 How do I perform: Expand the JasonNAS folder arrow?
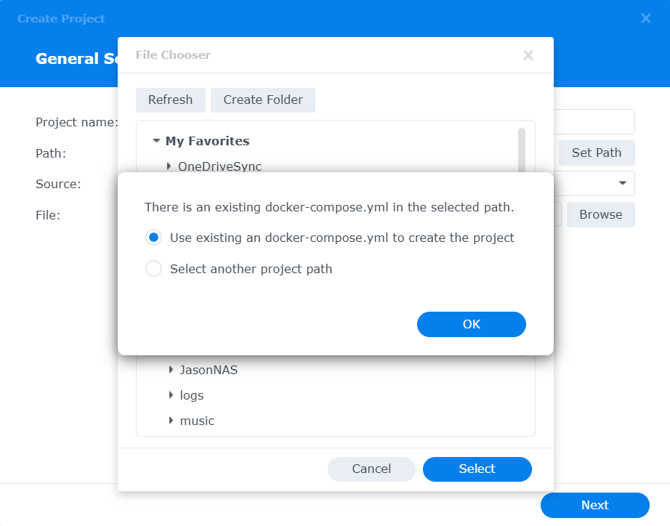(171, 370)
